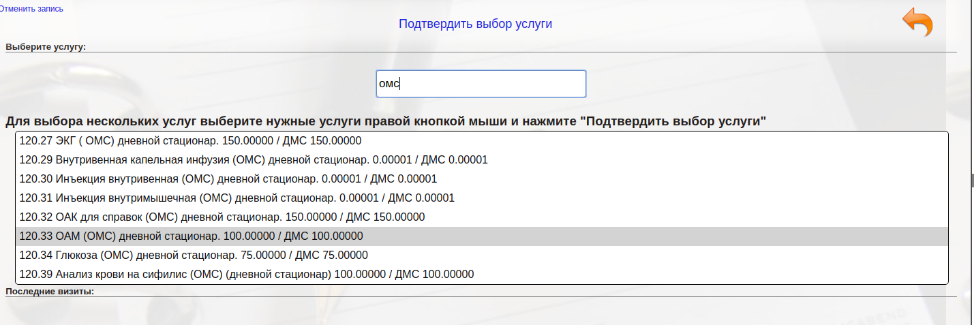Click the 'Выберите услугу:' section label

coord(46,47)
